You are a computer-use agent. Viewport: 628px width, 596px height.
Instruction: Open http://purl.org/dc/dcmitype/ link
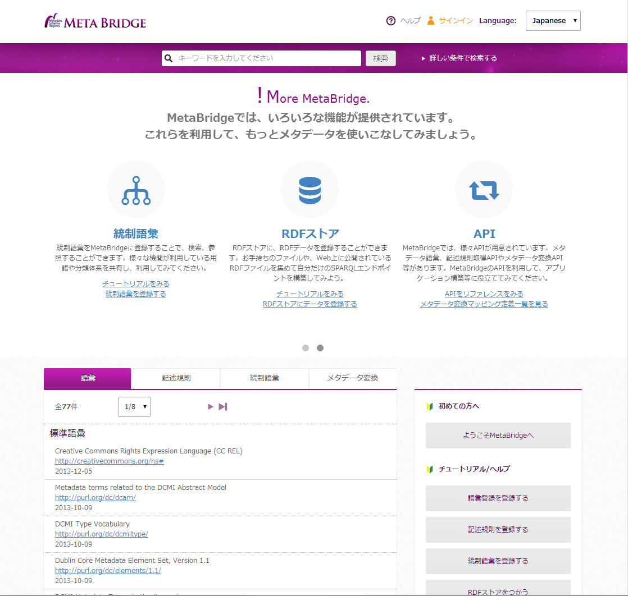102,534
